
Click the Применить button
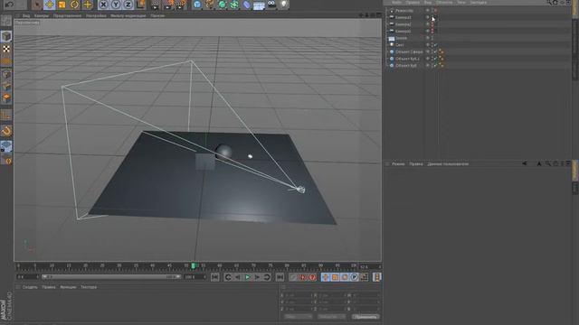(x=365, y=317)
